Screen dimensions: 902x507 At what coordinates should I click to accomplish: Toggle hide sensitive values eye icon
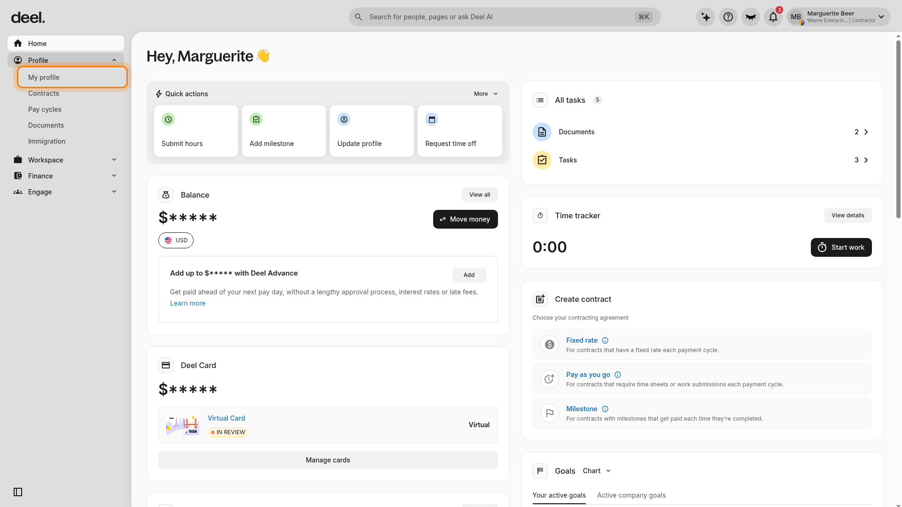(x=751, y=17)
